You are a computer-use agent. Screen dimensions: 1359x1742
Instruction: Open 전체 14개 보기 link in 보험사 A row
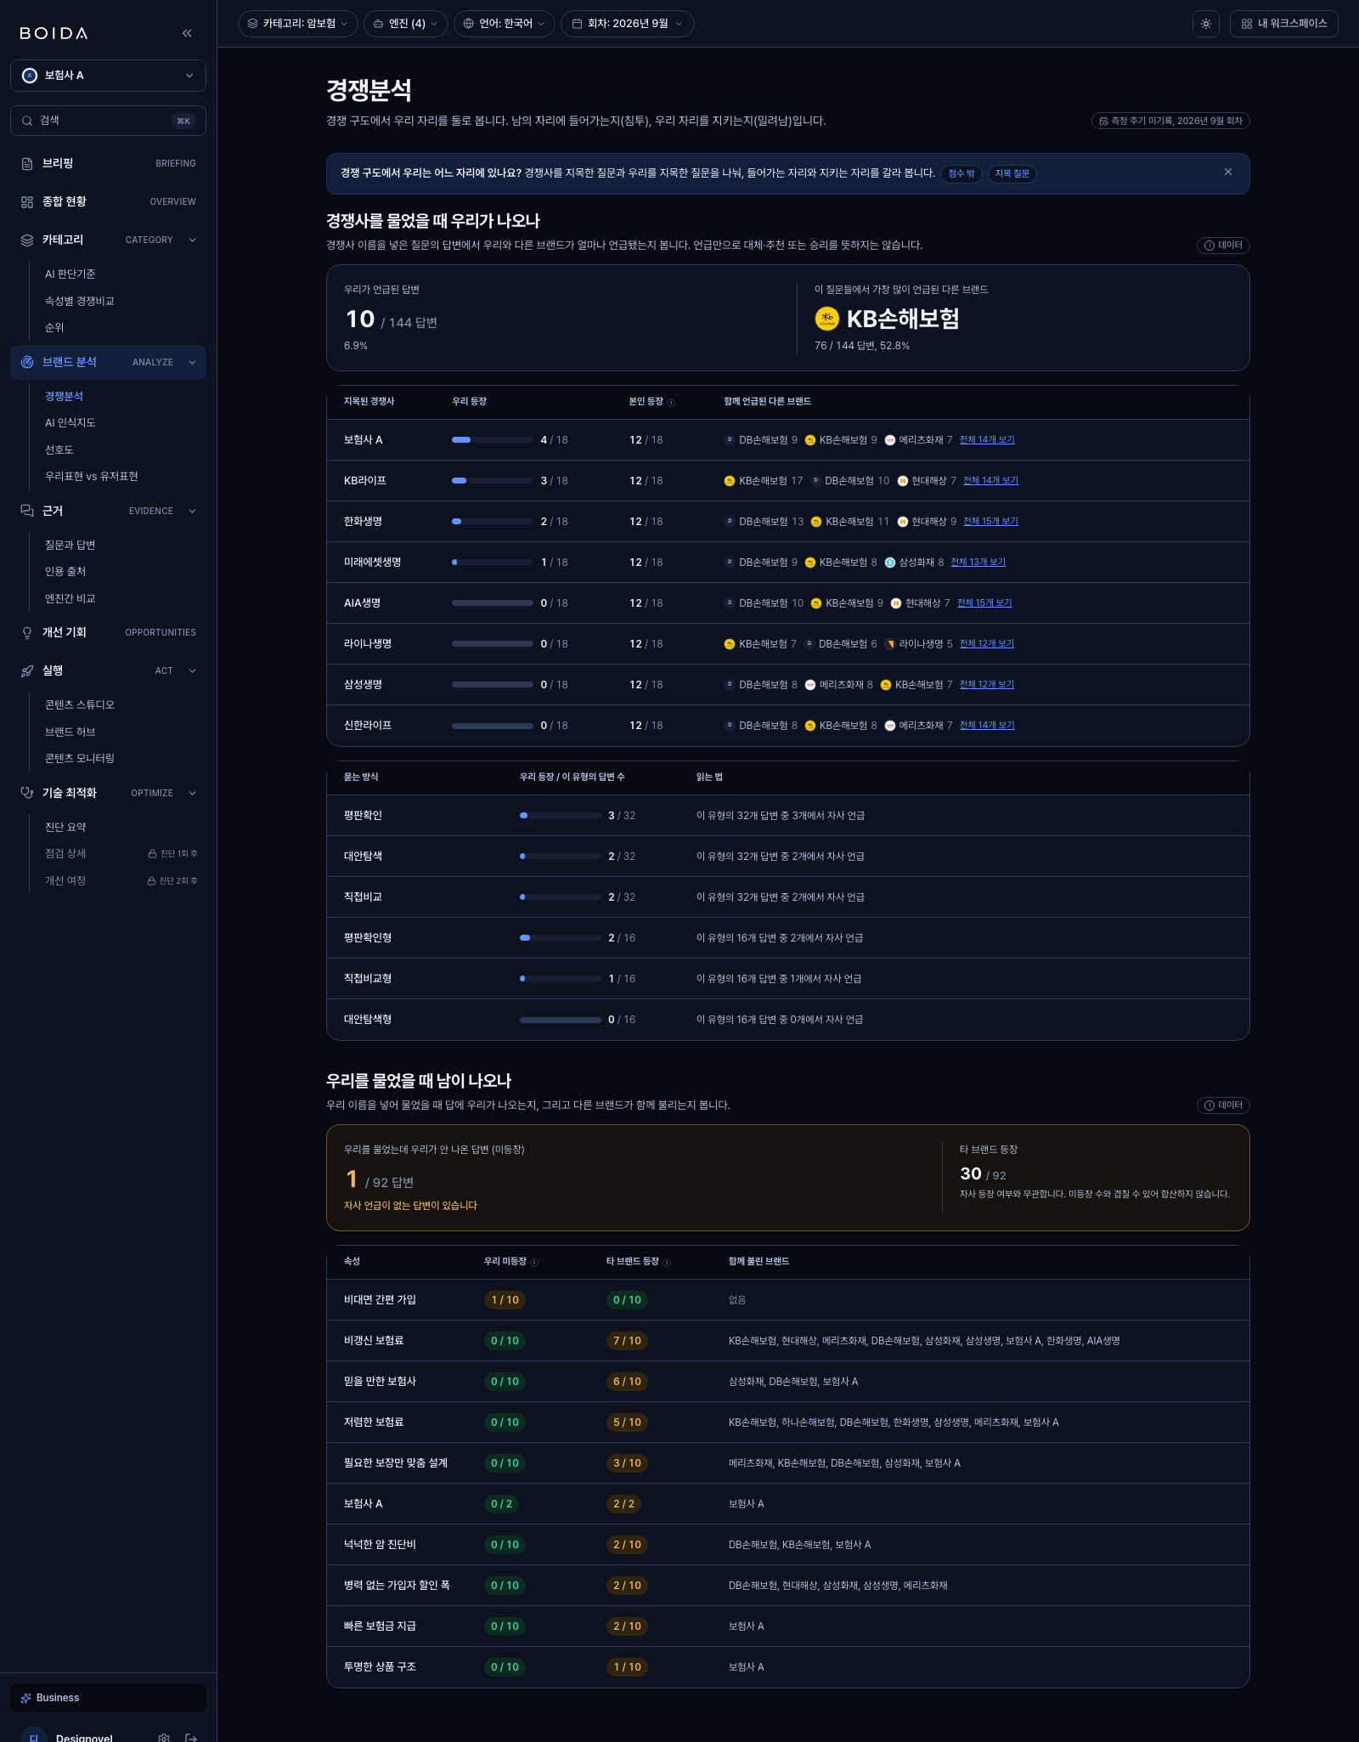point(987,439)
